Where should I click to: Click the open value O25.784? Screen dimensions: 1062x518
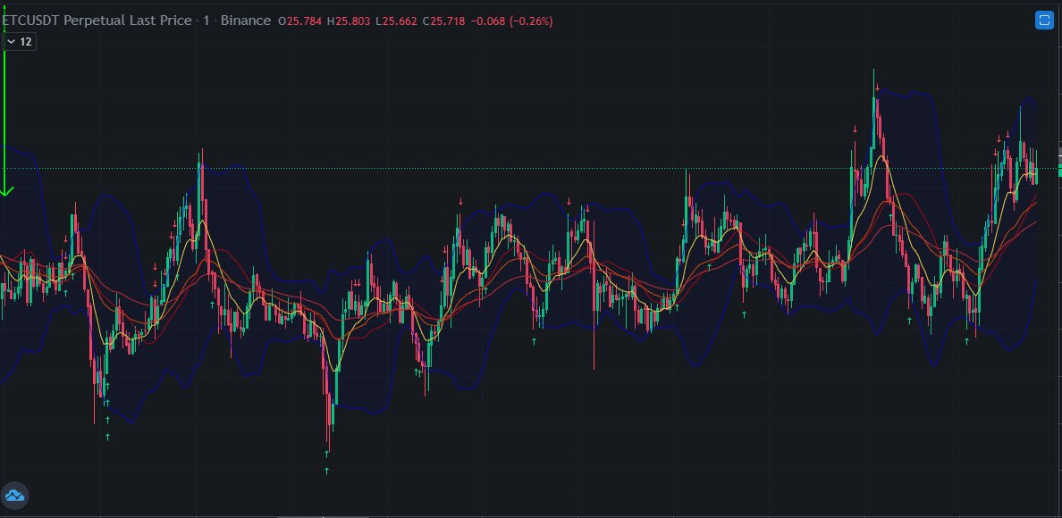pos(300,21)
